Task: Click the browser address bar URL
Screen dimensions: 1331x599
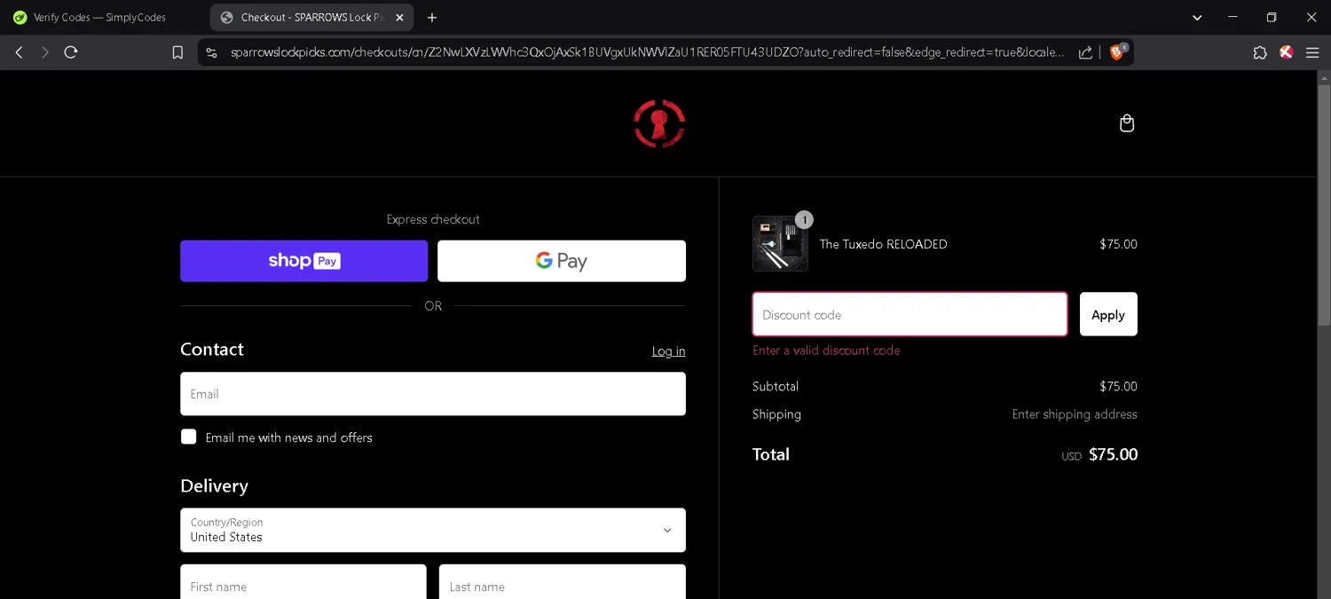Action: 647,52
